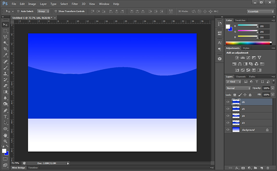
Task: Switch to the Channels tab
Action: (241, 76)
